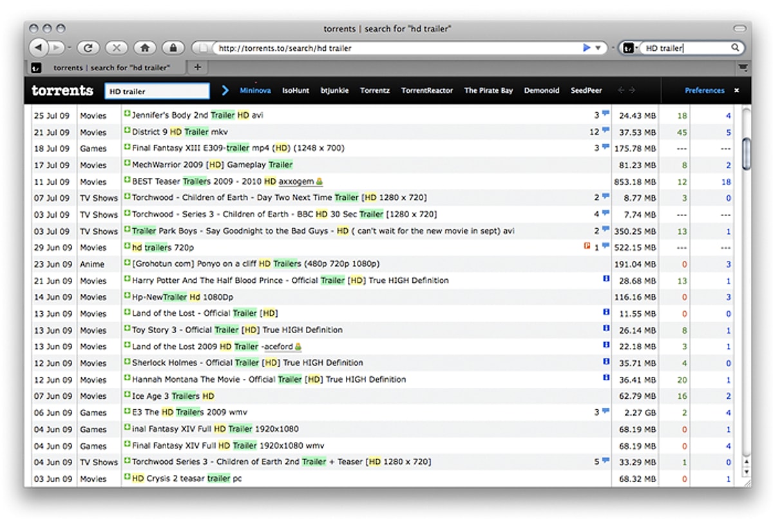Open a new tab with plus button
This screenshot has height=529, width=773.
(x=197, y=67)
